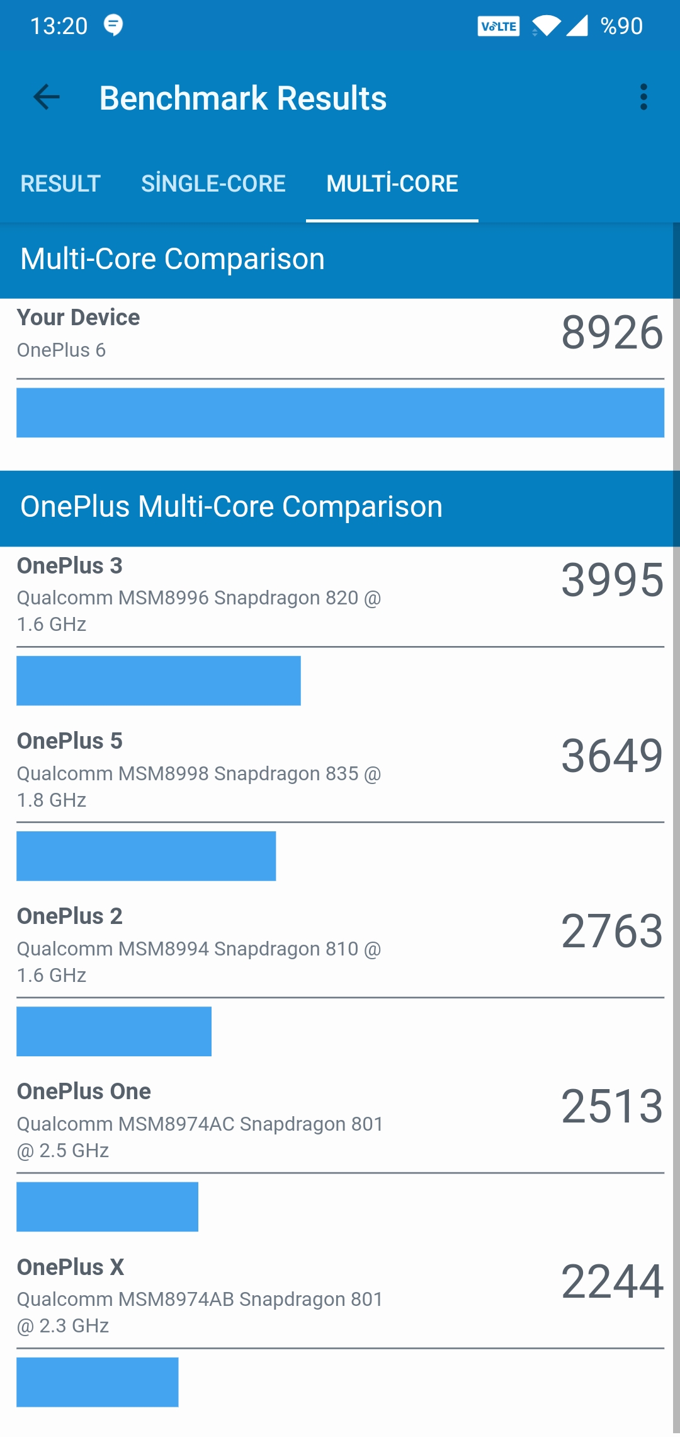The width and height of the screenshot is (680, 1437).
Task: Open the three-dot overflow menu
Action: 643,97
